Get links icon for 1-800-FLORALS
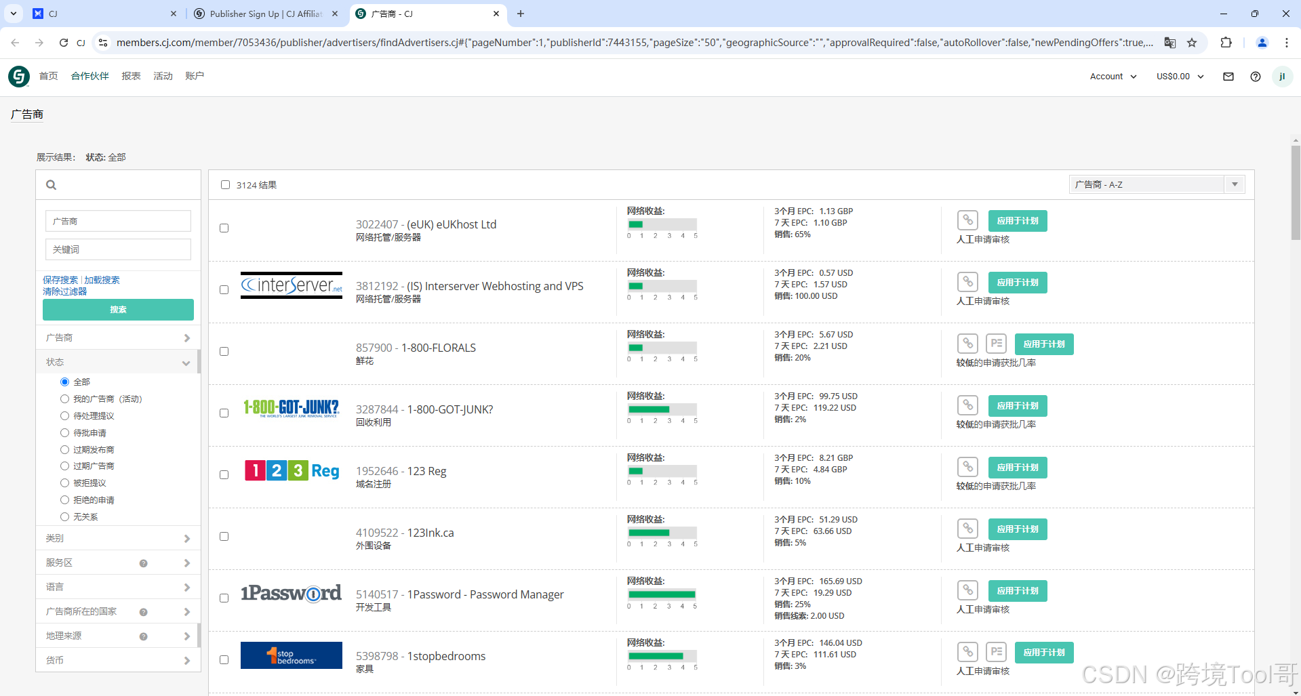 pos(967,344)
